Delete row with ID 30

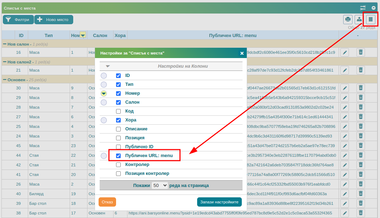[361, 88]
